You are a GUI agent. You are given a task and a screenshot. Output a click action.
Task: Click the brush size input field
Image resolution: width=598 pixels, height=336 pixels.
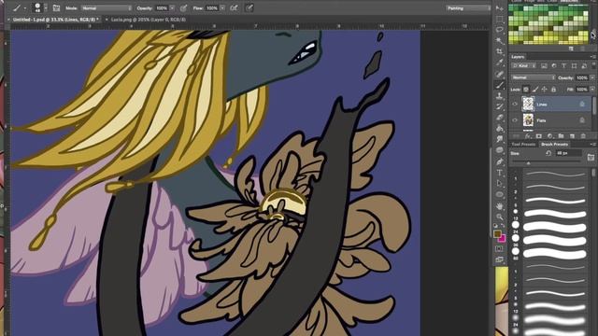(x=568, y=153)
